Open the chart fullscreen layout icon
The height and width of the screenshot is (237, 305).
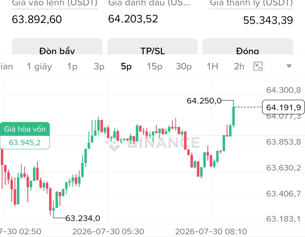pos(258,66)
